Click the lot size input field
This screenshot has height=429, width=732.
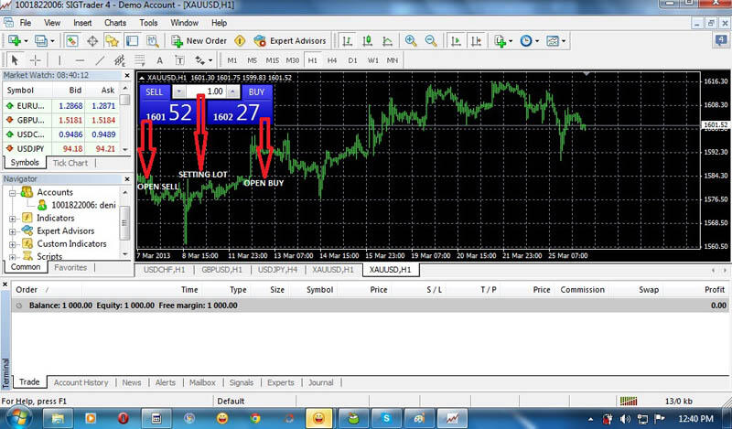click(x=207, y=91)
